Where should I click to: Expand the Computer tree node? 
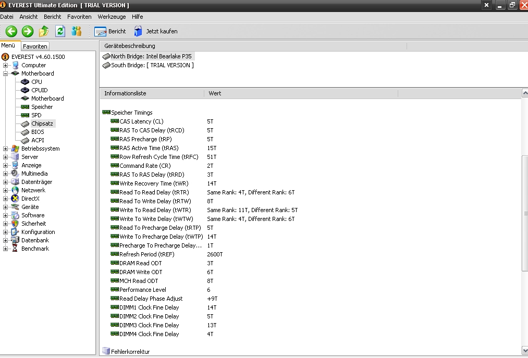[5, 65]
